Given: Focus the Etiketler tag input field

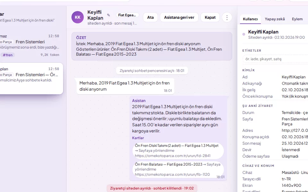Looking at the screenshot, I should tap(275, 59).
